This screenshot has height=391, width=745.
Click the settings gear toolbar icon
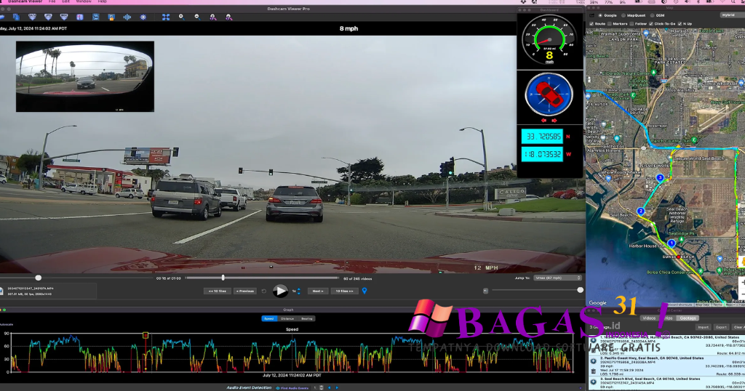[x=143, y=17]
